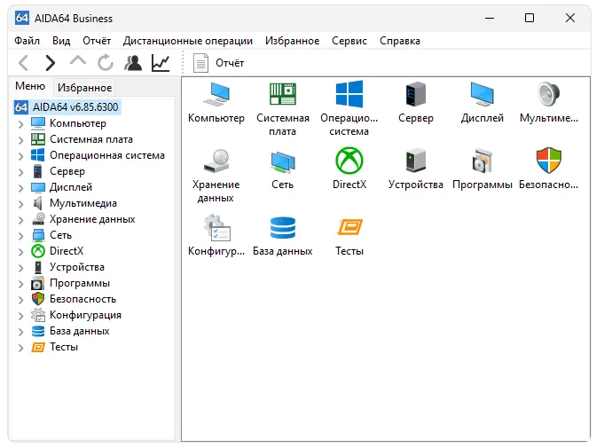This screenshot has width=596, height=448.
Task: Switch to the Меню tab
Action: click(x=30, y=86)
